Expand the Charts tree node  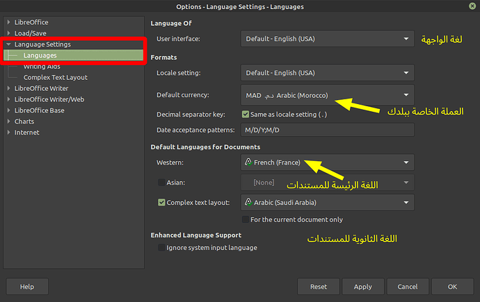click(9, 121)
